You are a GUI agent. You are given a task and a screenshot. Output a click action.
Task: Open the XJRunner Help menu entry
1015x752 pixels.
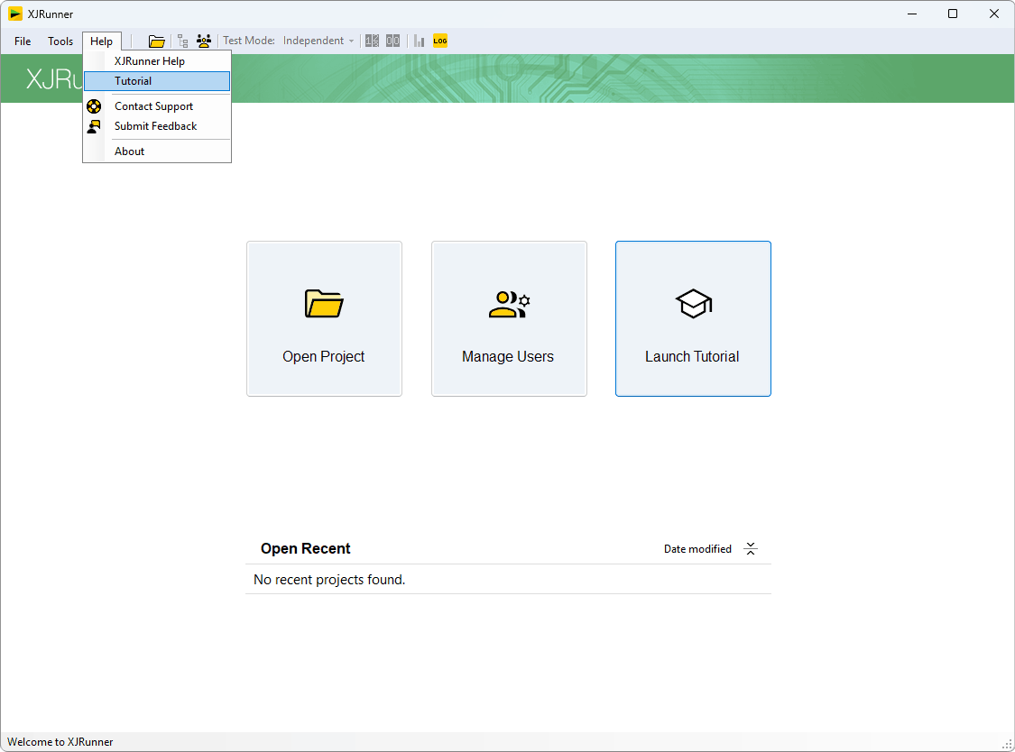tap(150, 61)
